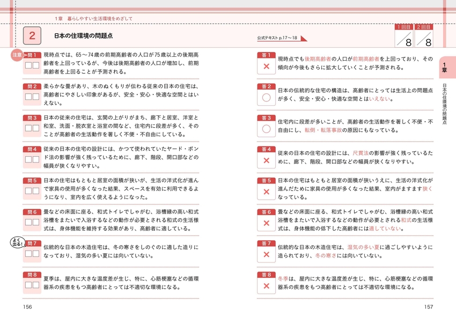Image resolution: width=456 pixels, height=323 pixels.
Task: Click red phrase 適していない in 答6
Action: tap(385, 229)
